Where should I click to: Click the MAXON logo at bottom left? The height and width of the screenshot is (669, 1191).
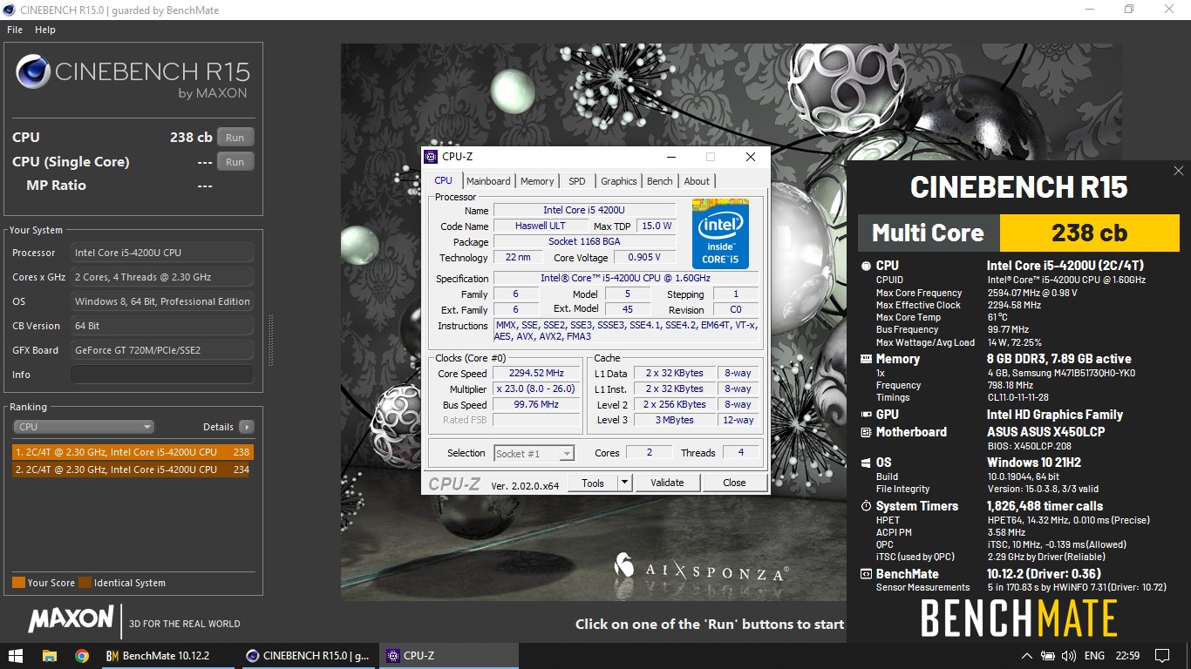pos(71,620)
